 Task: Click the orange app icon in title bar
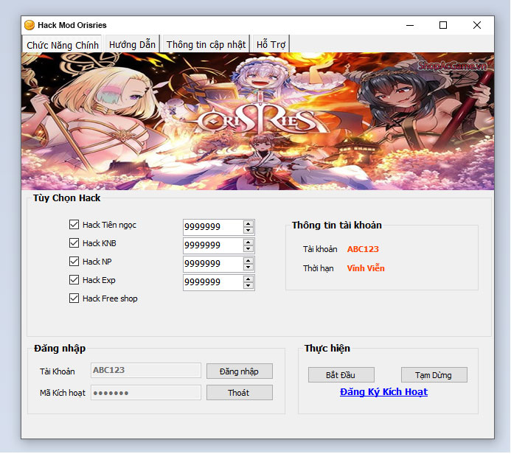pos(29,25)
